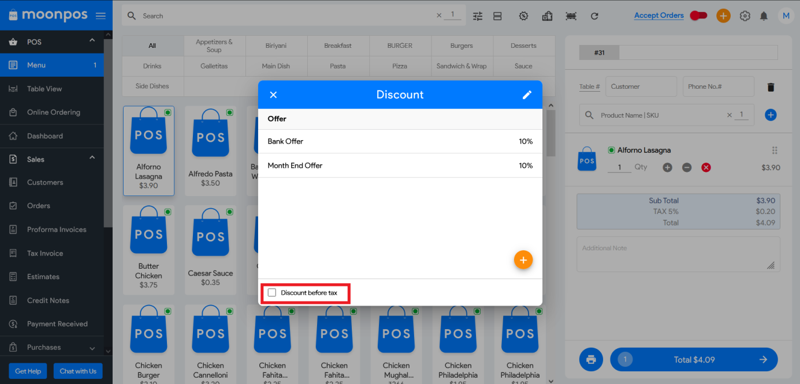Image resolution: width=800 pixels, height=384 pixels.
Task: Remove Alforno Lasagna with red X icon
Action: pos(706,167)
